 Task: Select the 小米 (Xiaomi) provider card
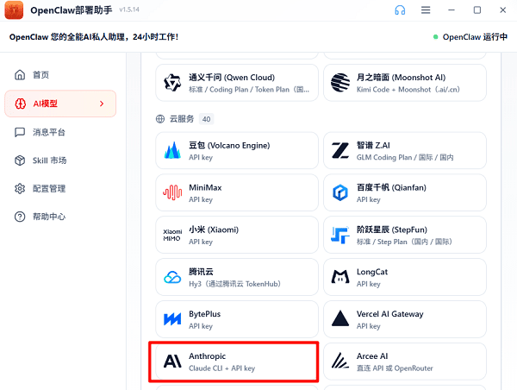tap(237, 235)
